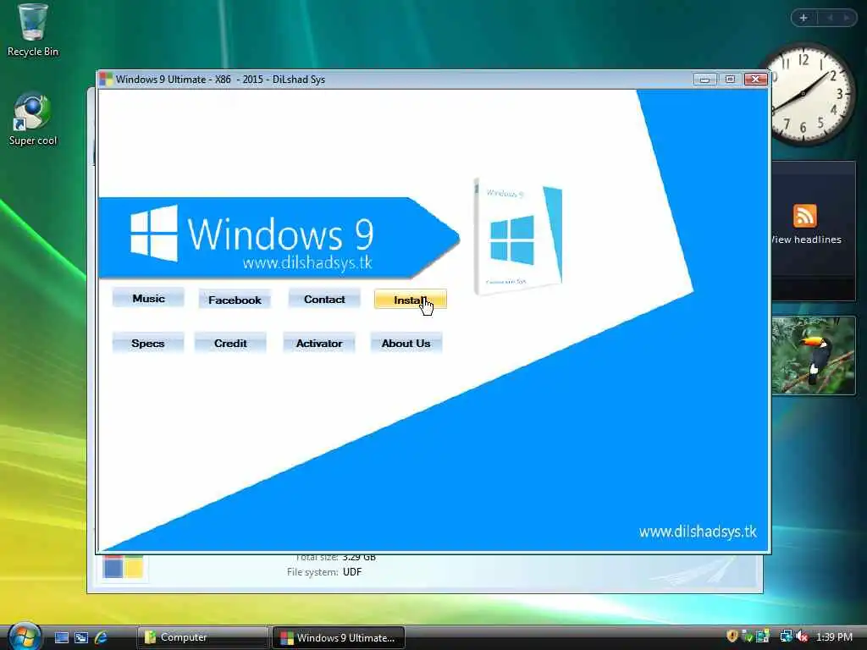Click the www.dilshadsys.tk text under Windows 9
This screenshot has width=867, height=650.
coord(307,262)
